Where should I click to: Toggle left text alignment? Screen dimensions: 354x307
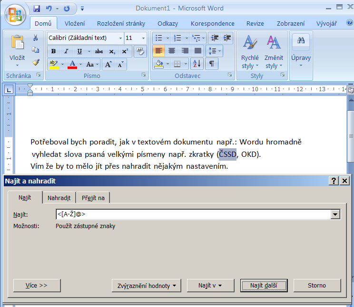pos(159,51)
